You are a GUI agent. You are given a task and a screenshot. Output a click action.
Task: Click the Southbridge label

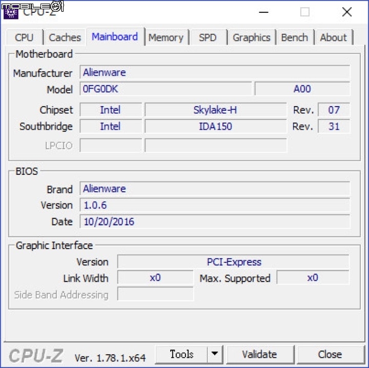pyautogui.click(x=46, y=127)
